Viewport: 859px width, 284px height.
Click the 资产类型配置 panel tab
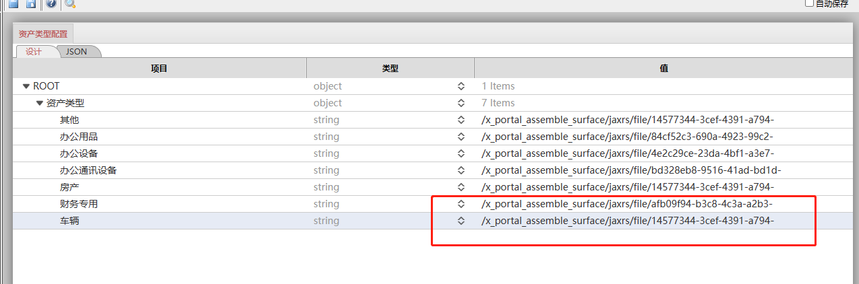coord(43,34)
